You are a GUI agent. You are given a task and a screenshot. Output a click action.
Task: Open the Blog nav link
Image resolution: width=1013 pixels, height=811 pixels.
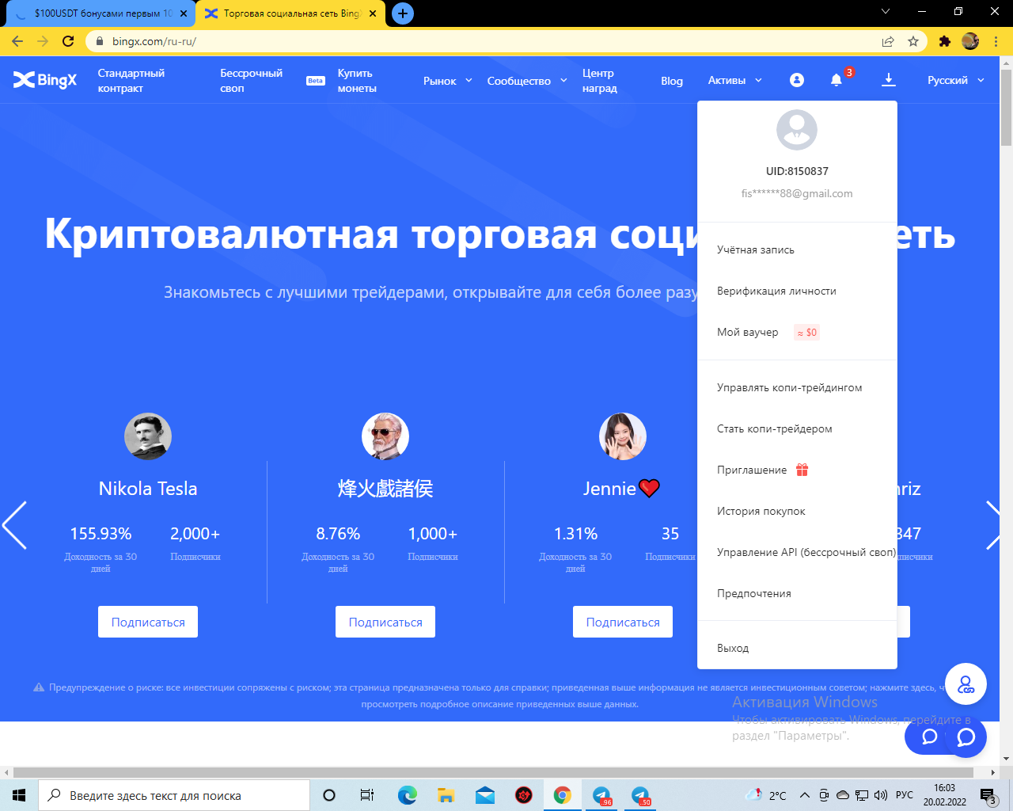[672, 81]
